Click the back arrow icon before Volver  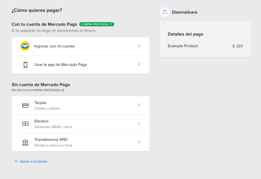16,161
